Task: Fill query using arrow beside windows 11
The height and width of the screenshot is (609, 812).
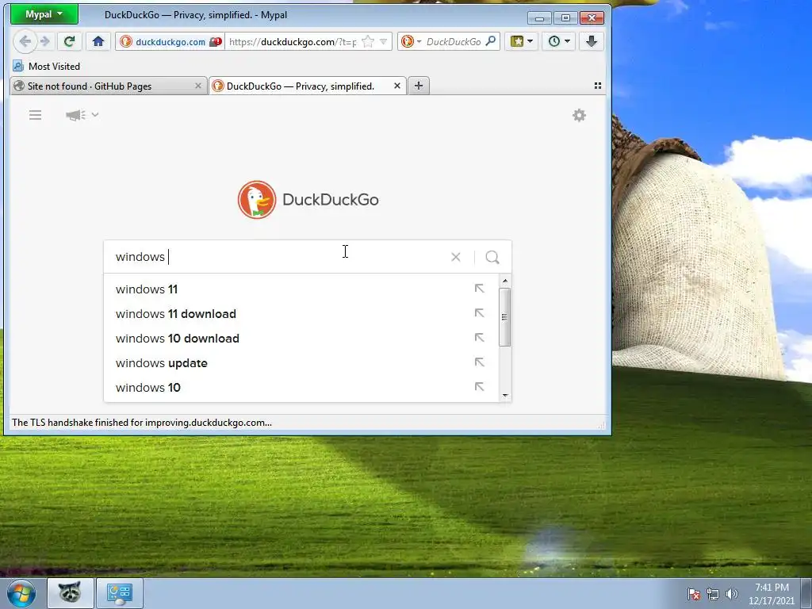Action: 480,289
